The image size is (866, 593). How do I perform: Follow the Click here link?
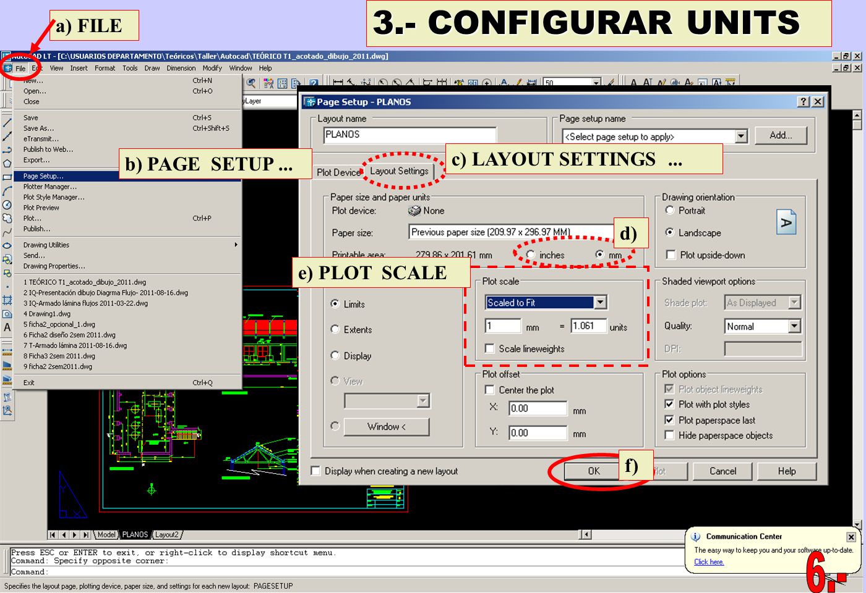(708, 562)
